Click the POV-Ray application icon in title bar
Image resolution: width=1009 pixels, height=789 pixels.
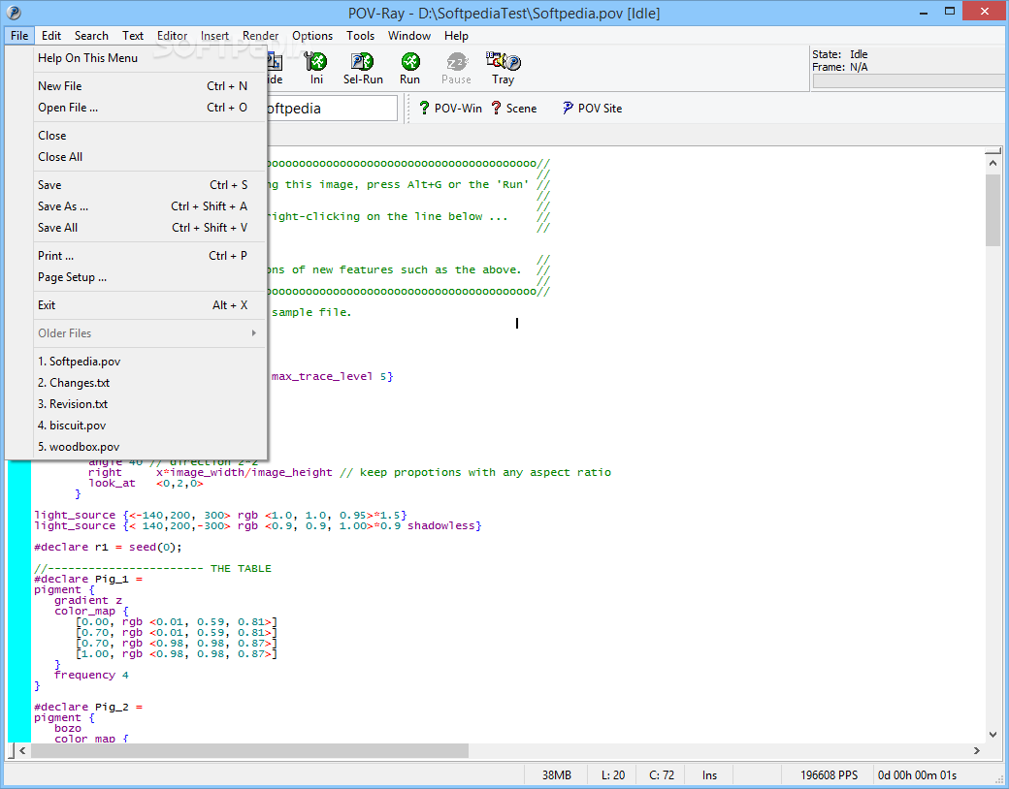coord(13,13)
